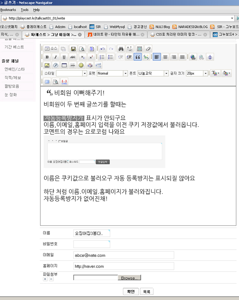
Task: Toggle the block quote button
Action: pos(137,57)
